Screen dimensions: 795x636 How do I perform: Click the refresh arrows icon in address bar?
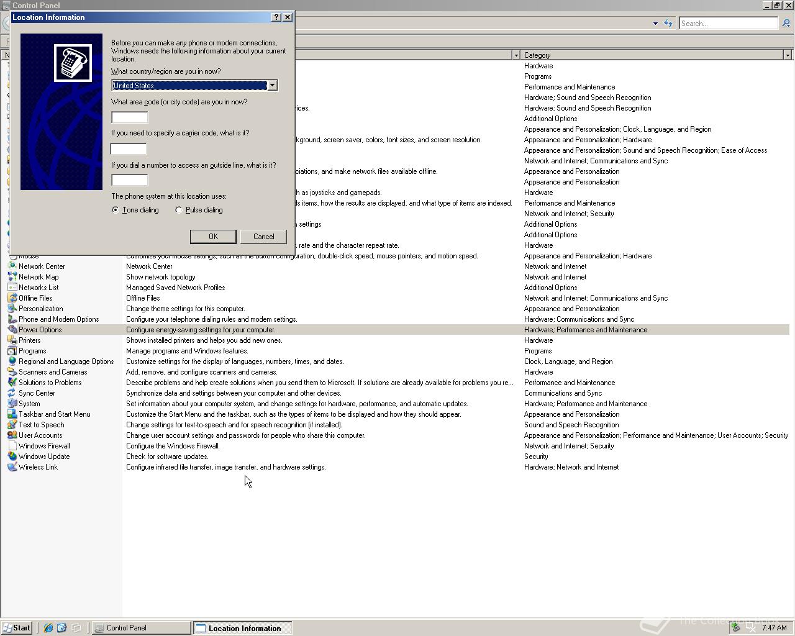click(x=668, y=24)
